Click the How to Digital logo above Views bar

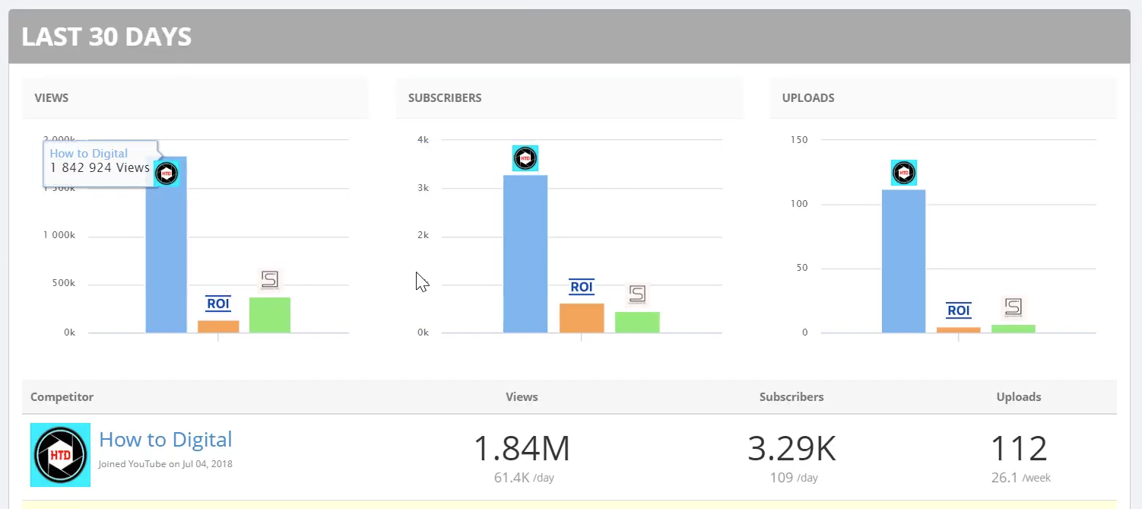(167, 173)
